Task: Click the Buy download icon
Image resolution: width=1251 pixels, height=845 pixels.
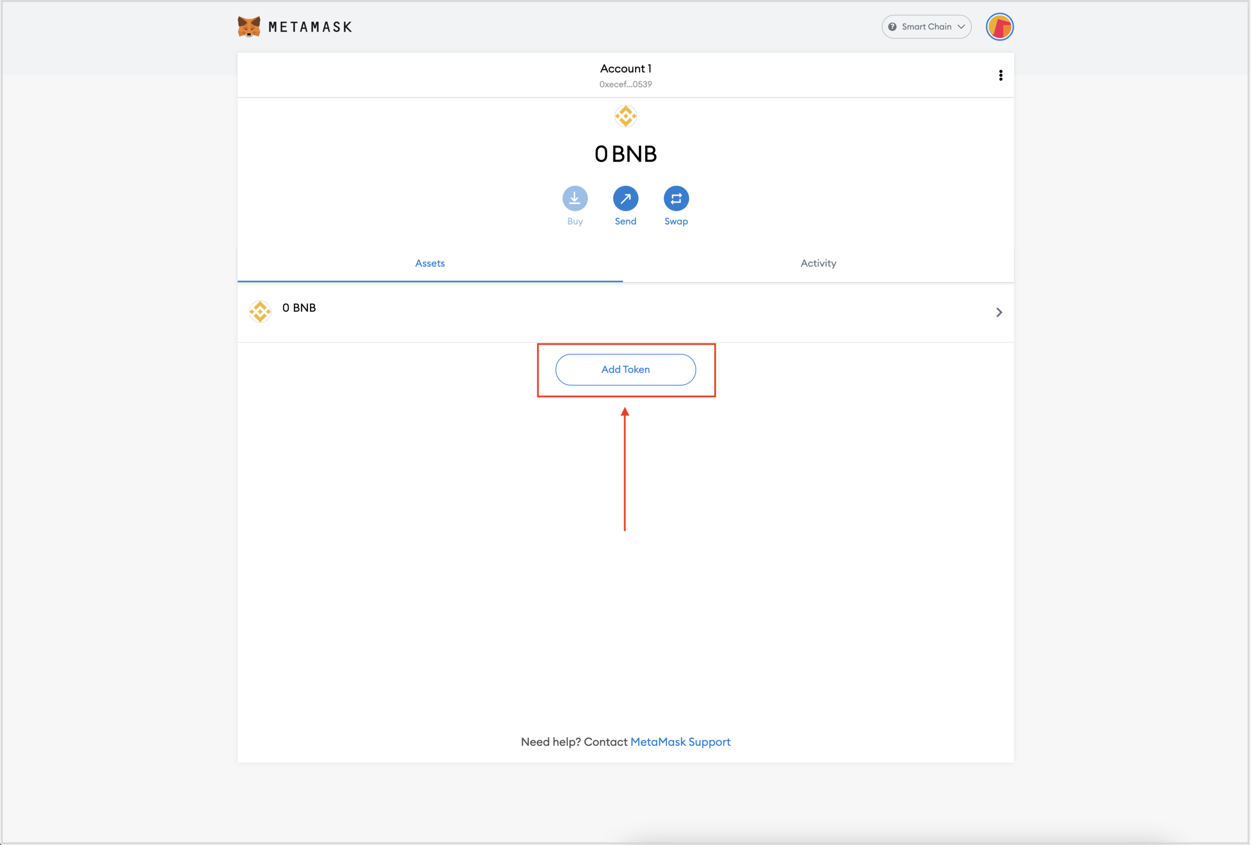Action: click(575, 199)
